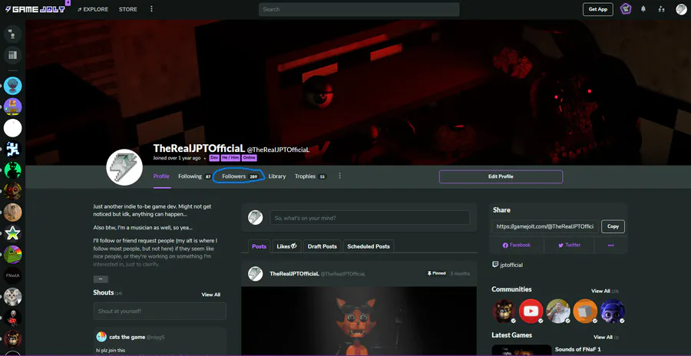Focus the top Search field
The height and width of the screenshot is (356, 691).
[359, 9]
